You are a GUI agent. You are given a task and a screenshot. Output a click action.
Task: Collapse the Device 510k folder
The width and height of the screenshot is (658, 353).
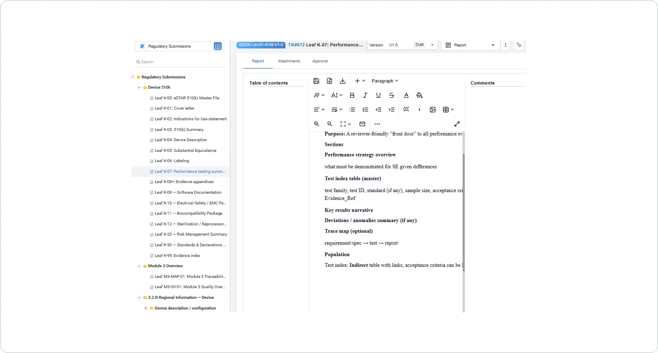[139, 87]
